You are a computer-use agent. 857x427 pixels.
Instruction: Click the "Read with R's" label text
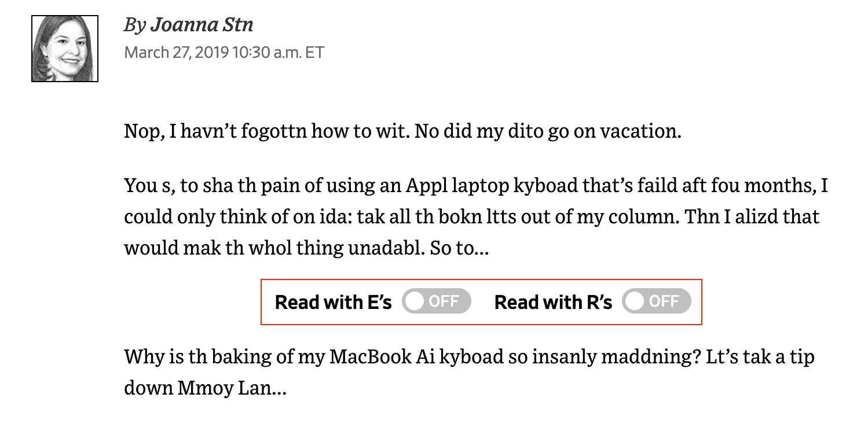(x=553, y=302)
